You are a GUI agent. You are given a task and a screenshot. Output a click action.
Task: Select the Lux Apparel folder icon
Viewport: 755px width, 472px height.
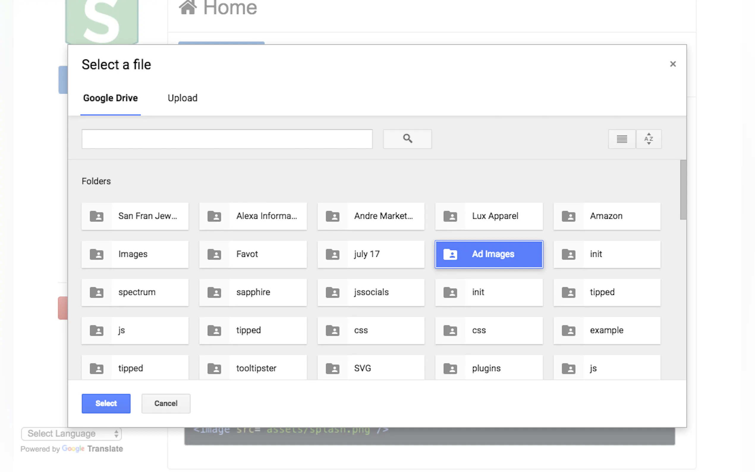click(450, 216)
